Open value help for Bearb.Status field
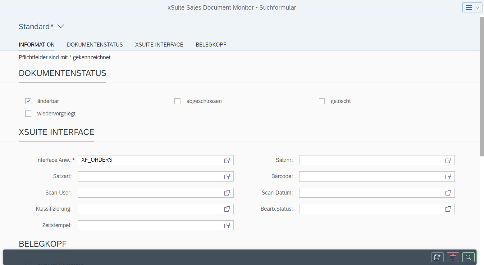The height and width of the screenshot is (265, 484). [448, 209]
